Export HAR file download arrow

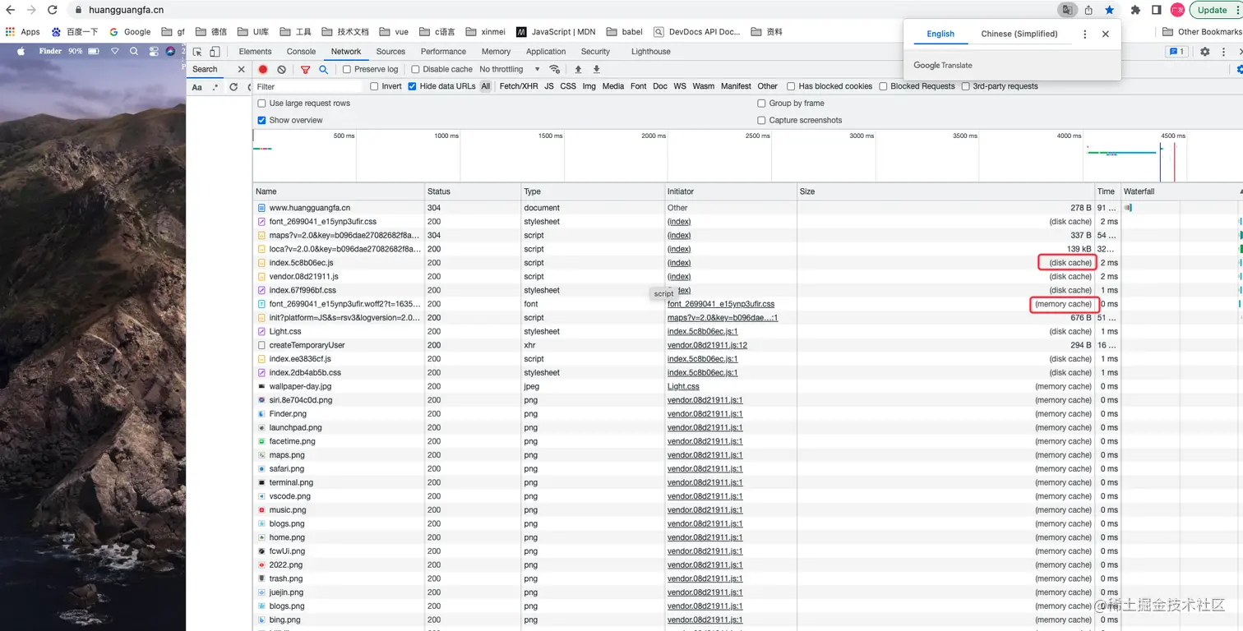coord(597,70)
